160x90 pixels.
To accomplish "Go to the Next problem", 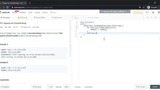I will [67, 87].
